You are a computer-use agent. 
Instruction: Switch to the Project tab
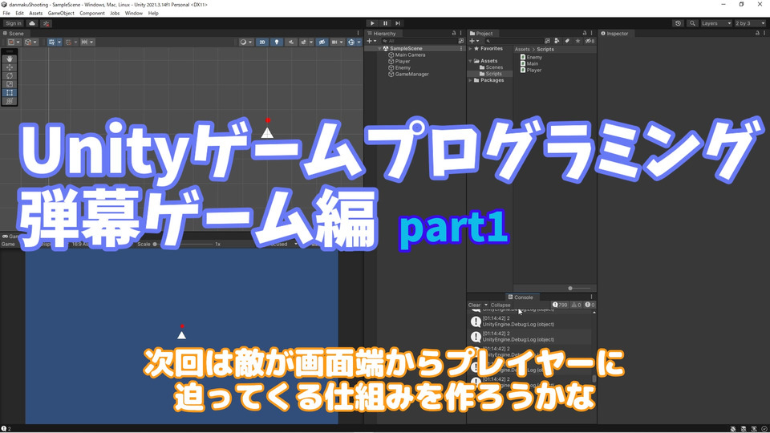(481, 34)
